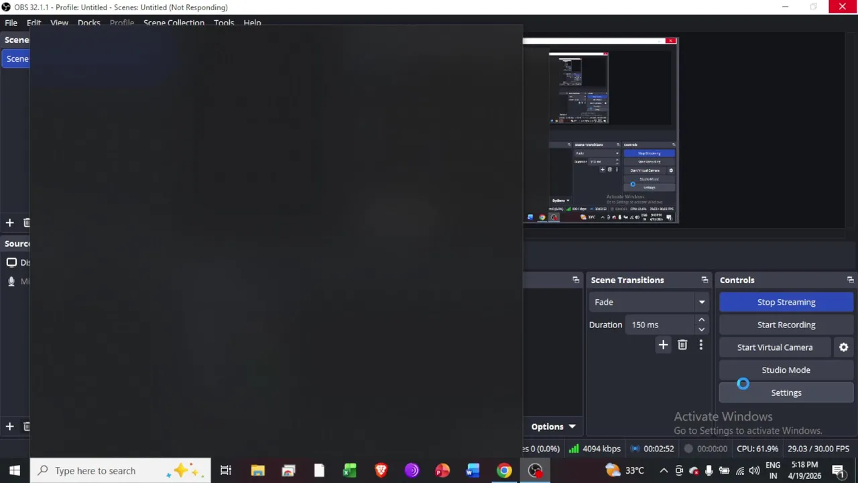Click the grey recording status circle
This screenshot has height=483, width=858.
(x=688, y=449)
